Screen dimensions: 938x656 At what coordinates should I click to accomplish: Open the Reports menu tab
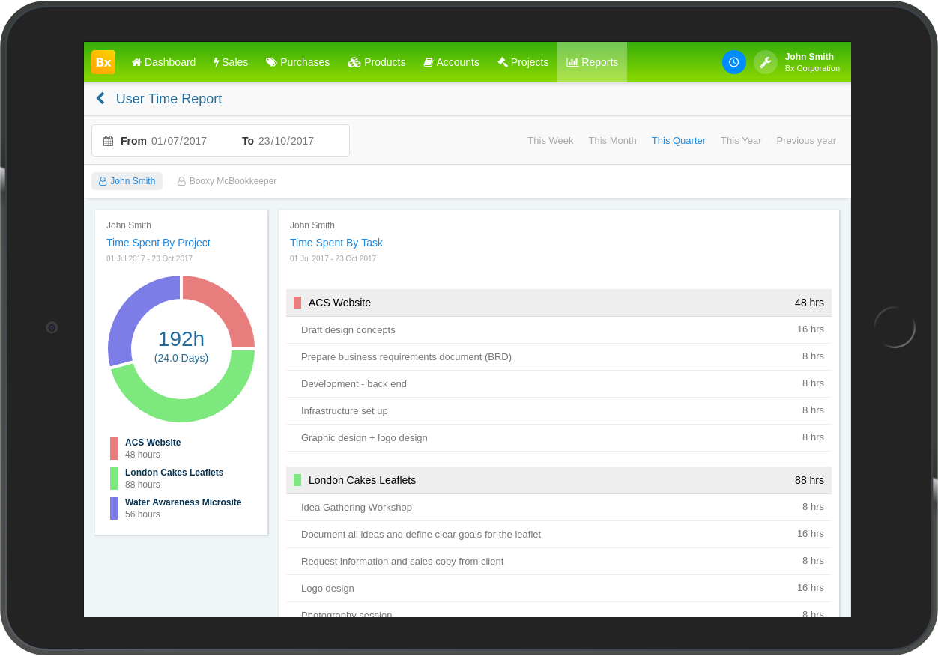(x=592, y=62)
